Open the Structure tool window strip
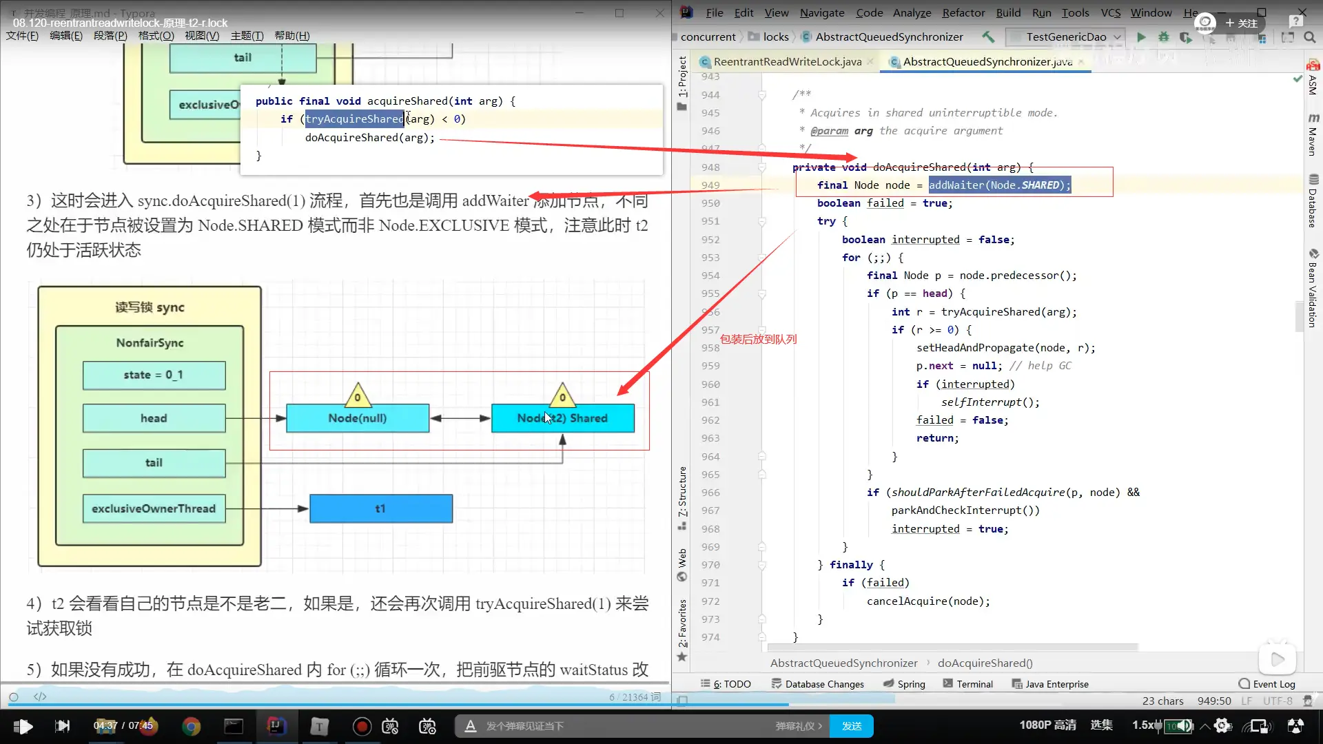This screenshot has height=744, width=1323. (682, 497)
